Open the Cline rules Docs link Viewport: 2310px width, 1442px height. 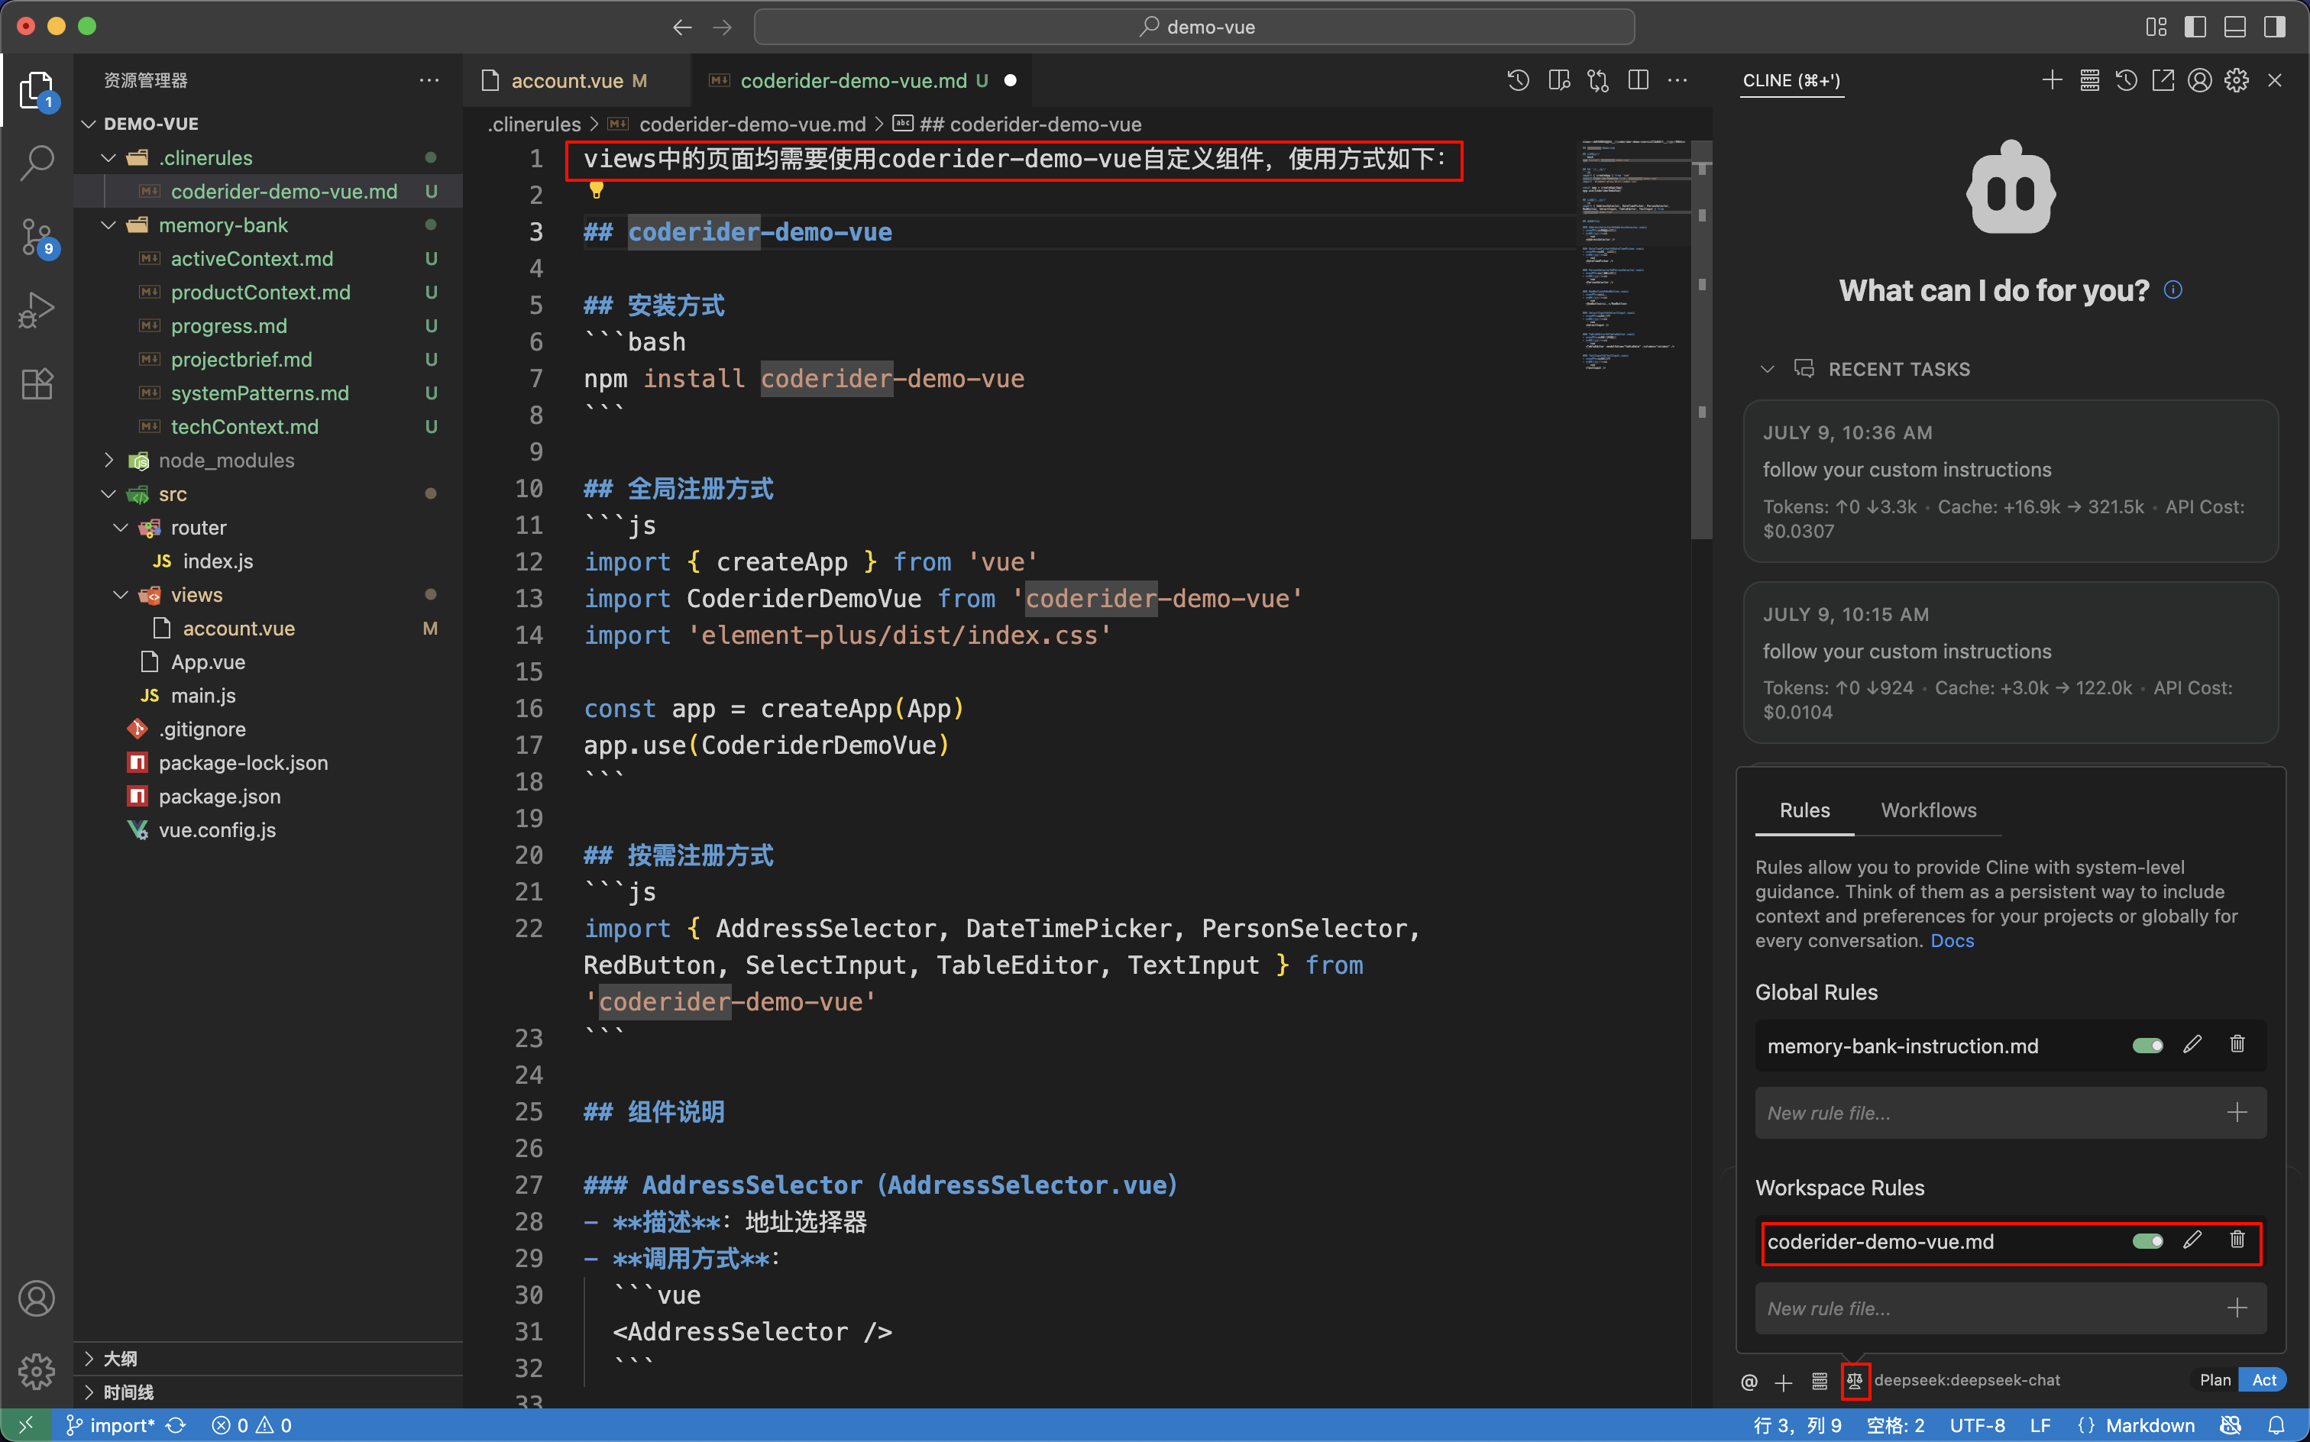(1952, 940)
